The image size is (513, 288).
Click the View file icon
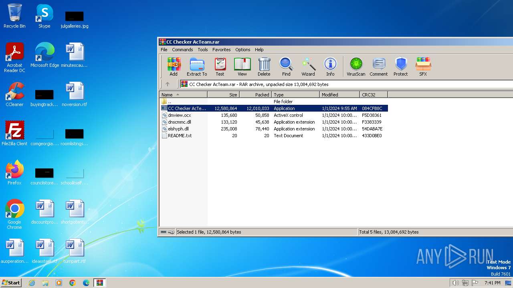pyautogui.click(x=242, y=66)
